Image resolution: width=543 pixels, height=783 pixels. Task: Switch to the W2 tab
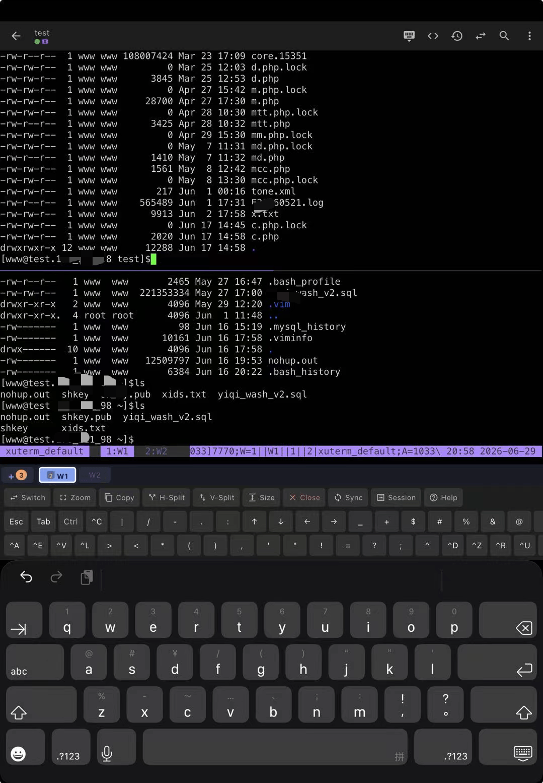(95, 475)
